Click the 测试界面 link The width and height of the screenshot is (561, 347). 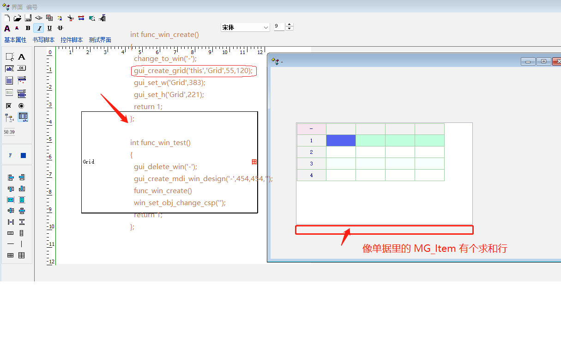point(100,40)
